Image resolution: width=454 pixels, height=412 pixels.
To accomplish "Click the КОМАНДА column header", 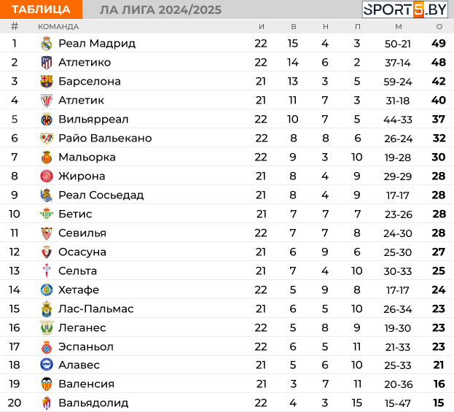I will click(58, 27).
